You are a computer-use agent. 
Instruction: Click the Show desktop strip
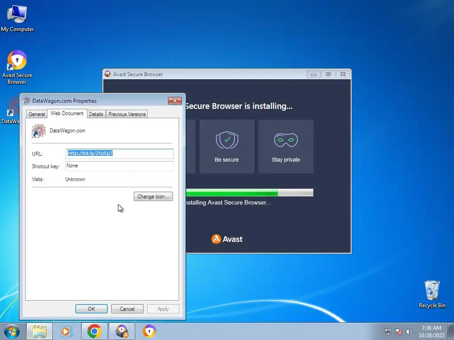coord(451,331)
